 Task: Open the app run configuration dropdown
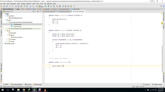pyautogui.click(x=41, y=6)
